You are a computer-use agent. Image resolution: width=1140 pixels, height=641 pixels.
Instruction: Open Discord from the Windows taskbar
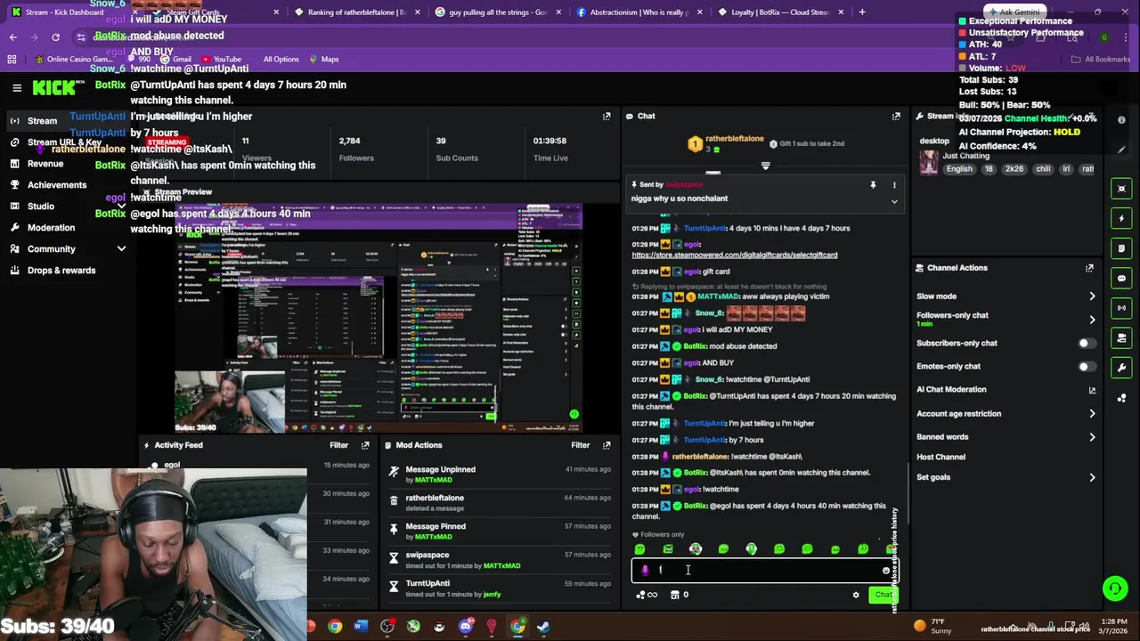click(465, 627)
